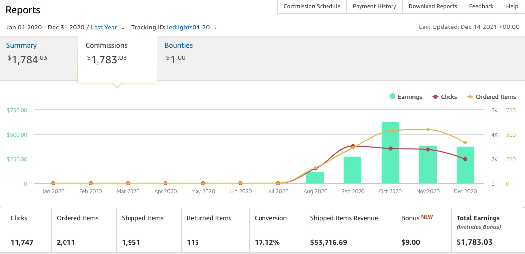The image size is (525, 254).
Task: Click the Returned Items column header
Action: (209, 218)
